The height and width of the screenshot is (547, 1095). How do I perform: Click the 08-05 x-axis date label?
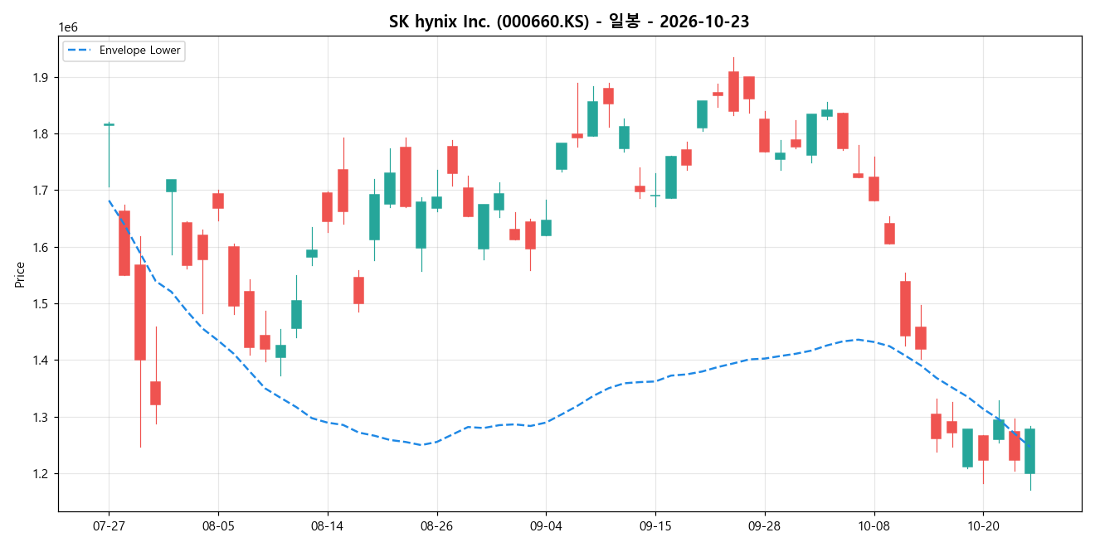218,525
